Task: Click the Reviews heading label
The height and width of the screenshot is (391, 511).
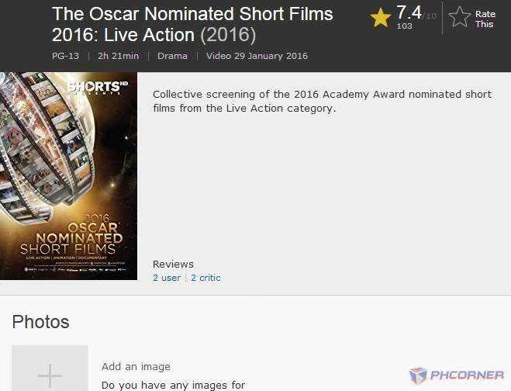Action: coord(173,264)
